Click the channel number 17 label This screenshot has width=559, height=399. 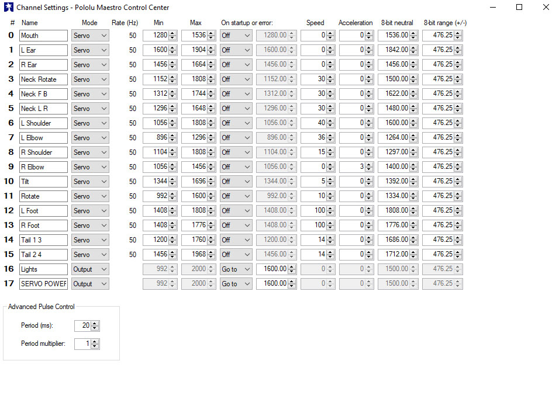pos(9,283)
